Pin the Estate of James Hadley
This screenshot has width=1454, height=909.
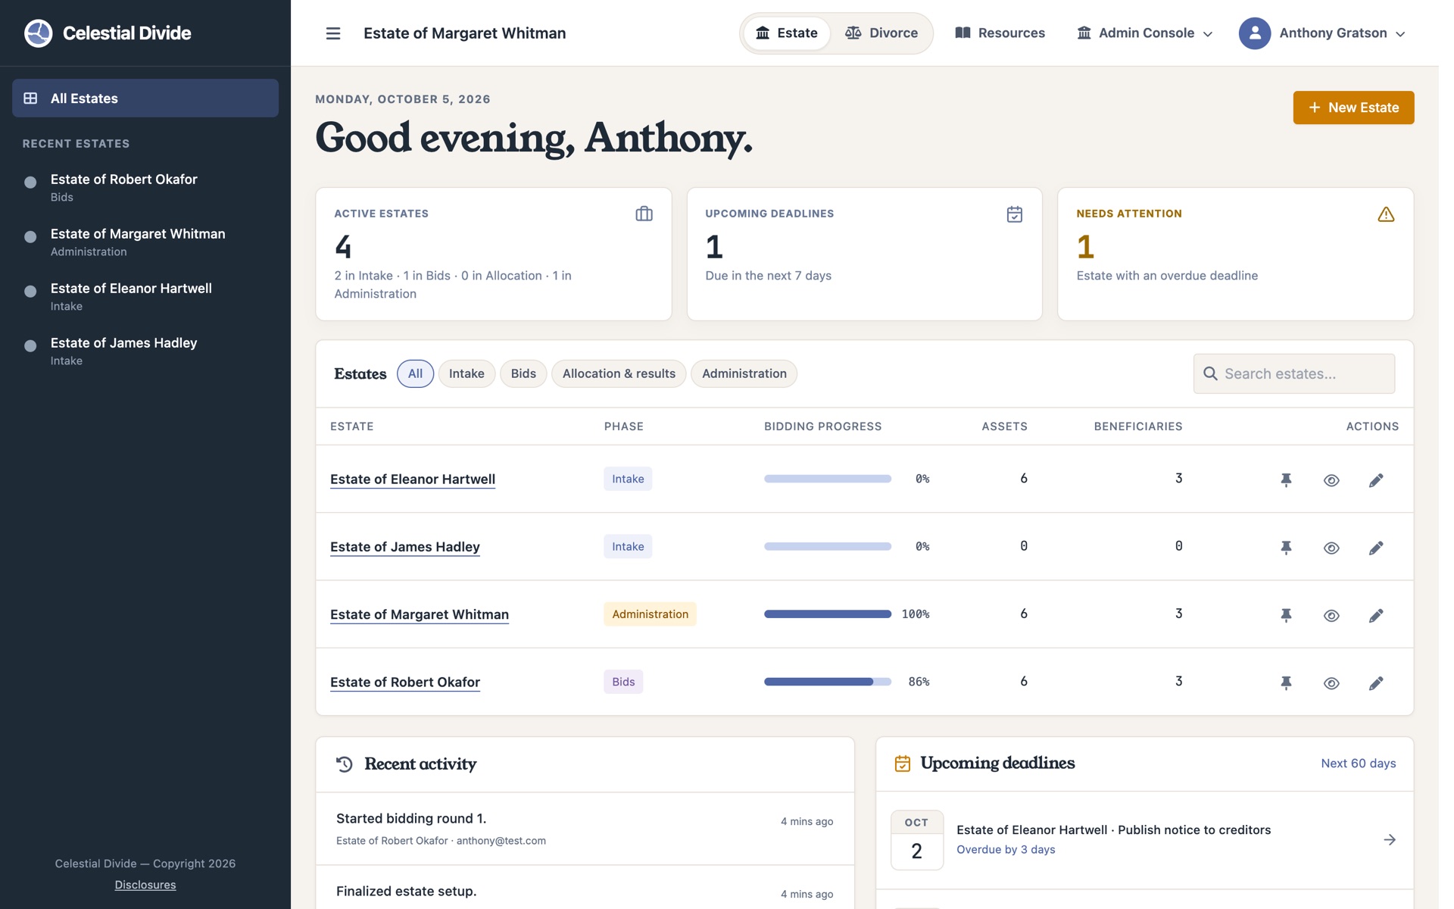[x=1286, y=547]
